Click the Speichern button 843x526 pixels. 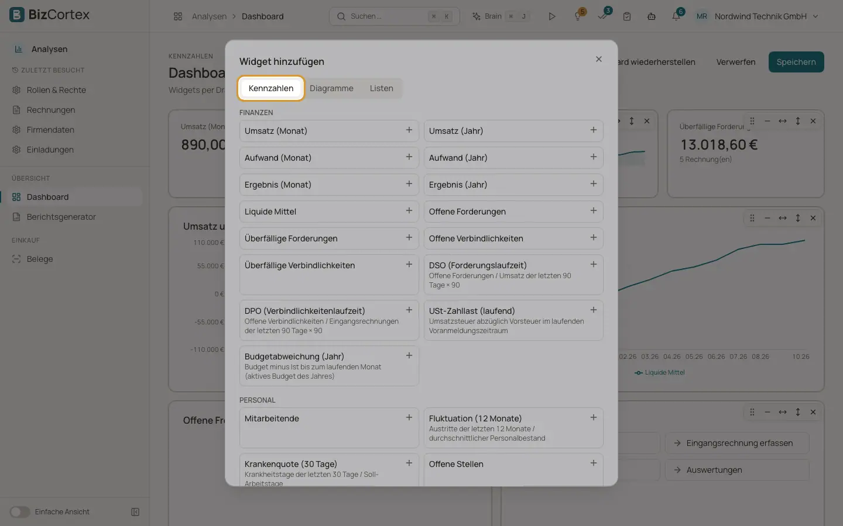[x=796, y=62]
